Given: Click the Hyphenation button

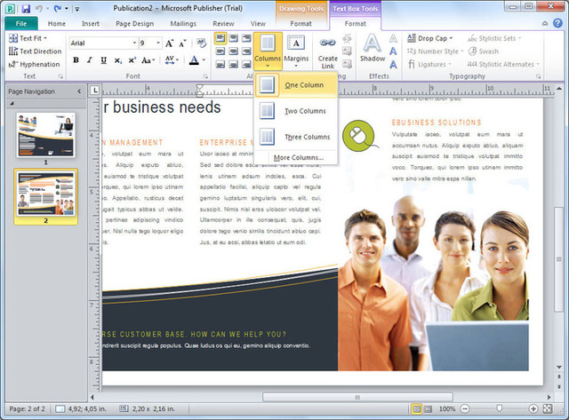Looking at the screenshot, I should pyautogui.click(x=35, y=64).
